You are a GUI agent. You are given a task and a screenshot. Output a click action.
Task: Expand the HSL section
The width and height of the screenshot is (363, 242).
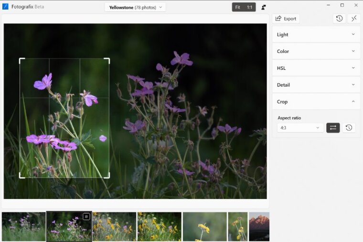(x=316, y=68)
